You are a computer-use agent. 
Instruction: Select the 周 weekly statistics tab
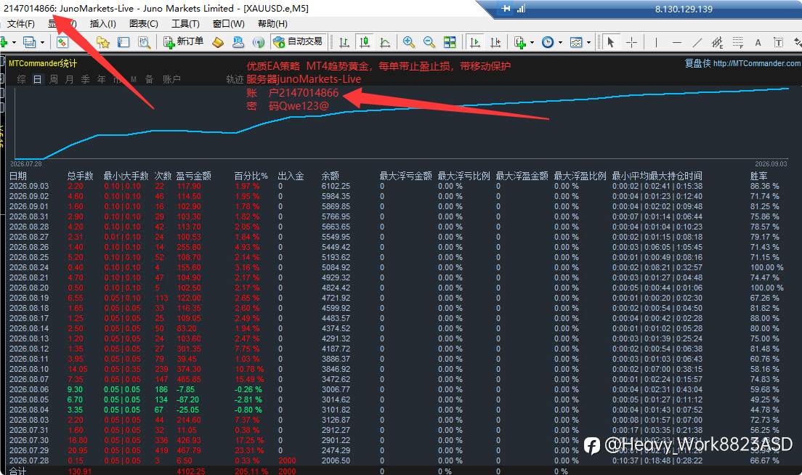(x=53, y=79)
